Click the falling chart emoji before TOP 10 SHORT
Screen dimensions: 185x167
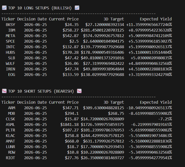(4, 91)
